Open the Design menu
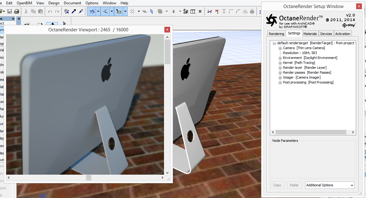 coord(54,3)
